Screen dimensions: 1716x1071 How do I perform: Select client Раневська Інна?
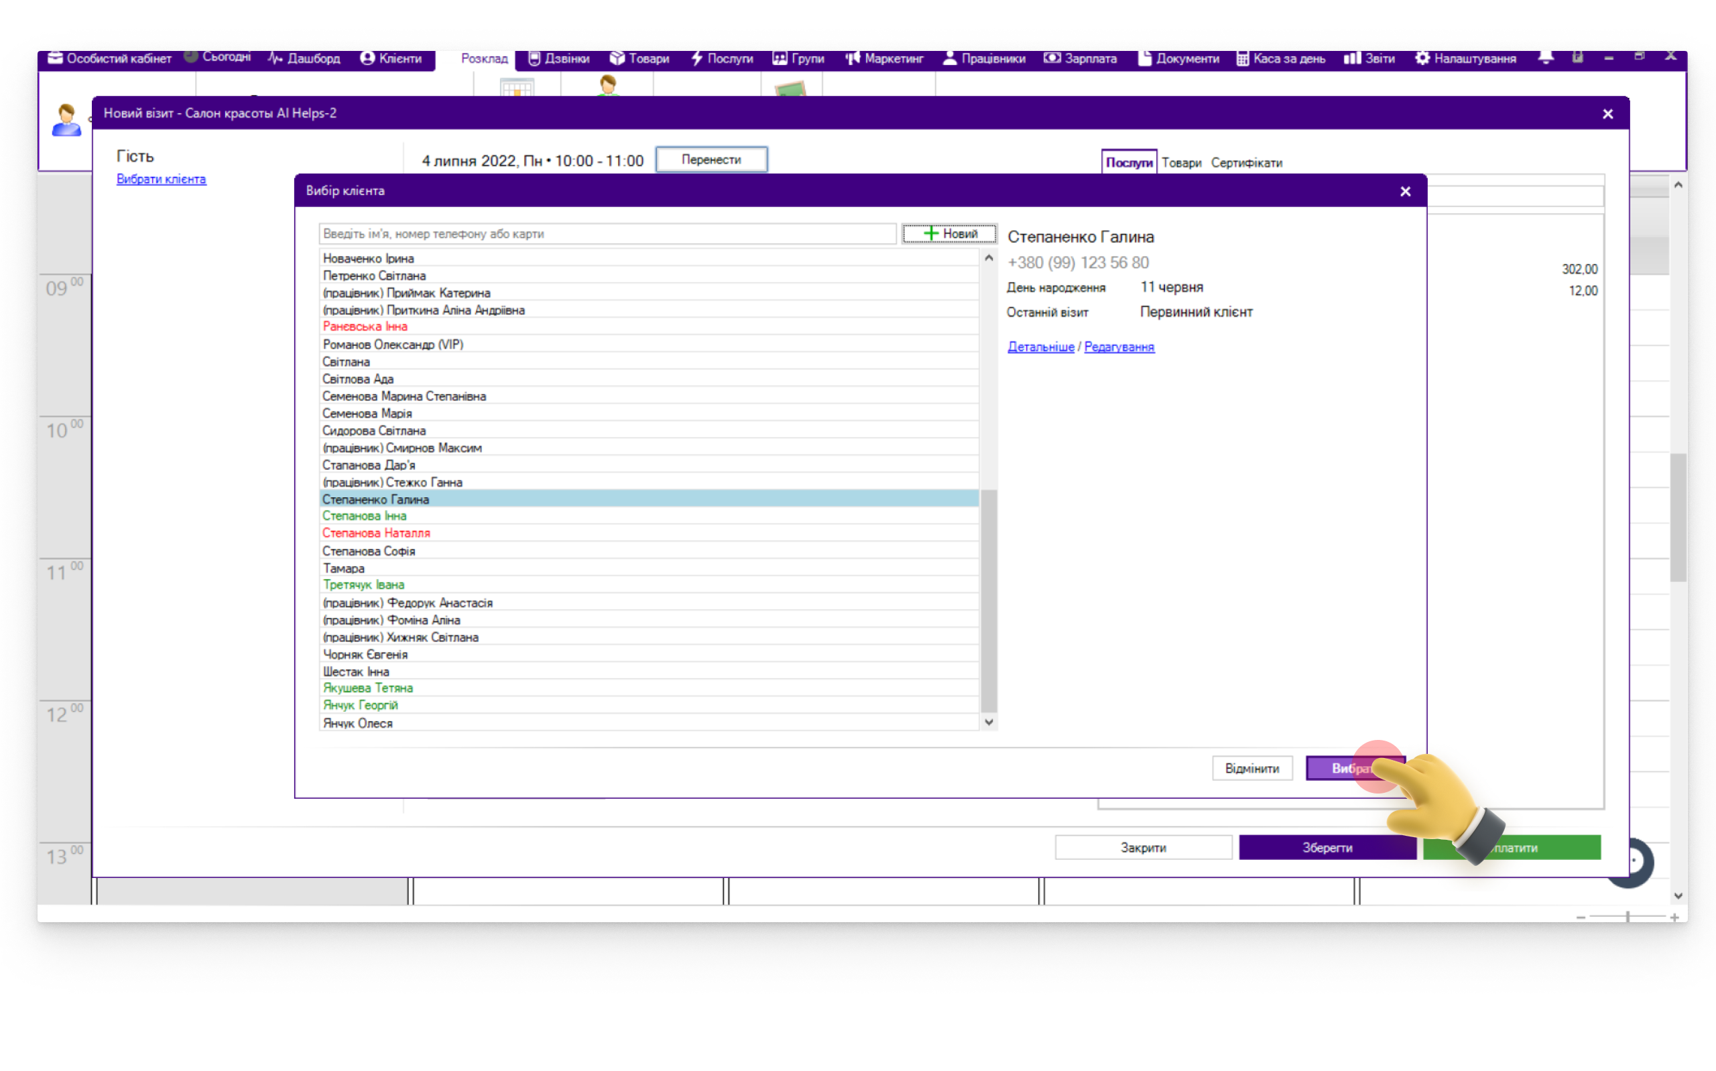tap(649, 326)
